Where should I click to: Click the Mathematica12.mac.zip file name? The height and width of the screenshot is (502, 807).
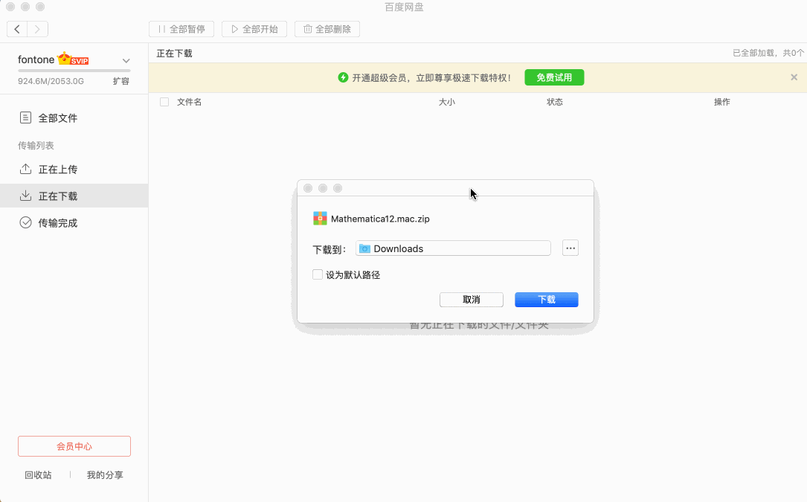[x=380, y=219]
